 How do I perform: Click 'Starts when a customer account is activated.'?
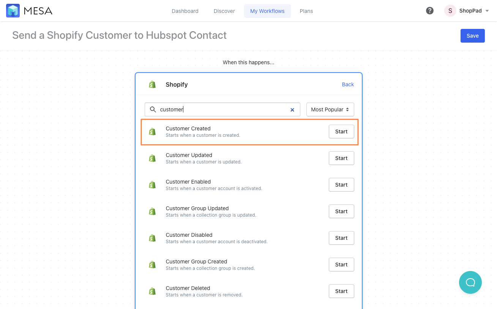[x=214, y=189]
